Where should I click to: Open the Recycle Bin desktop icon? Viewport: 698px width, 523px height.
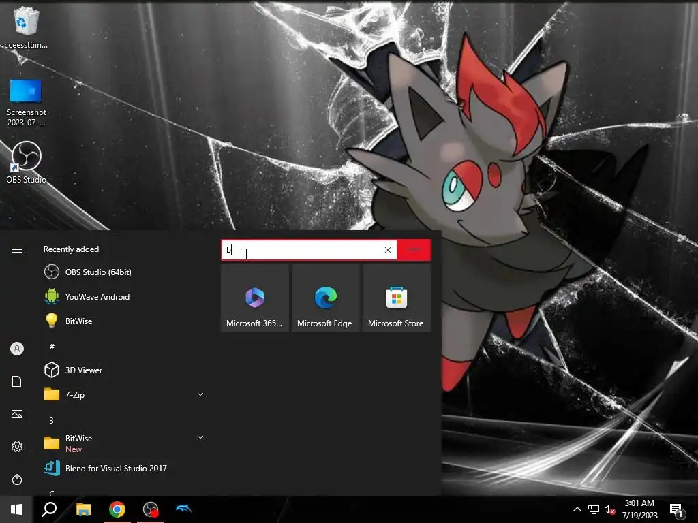pyautogui.click(x=26, y=27)
